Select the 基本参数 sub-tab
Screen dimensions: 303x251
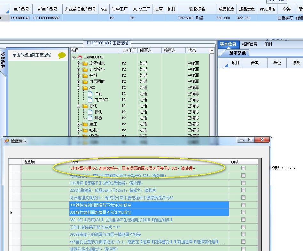237,53
